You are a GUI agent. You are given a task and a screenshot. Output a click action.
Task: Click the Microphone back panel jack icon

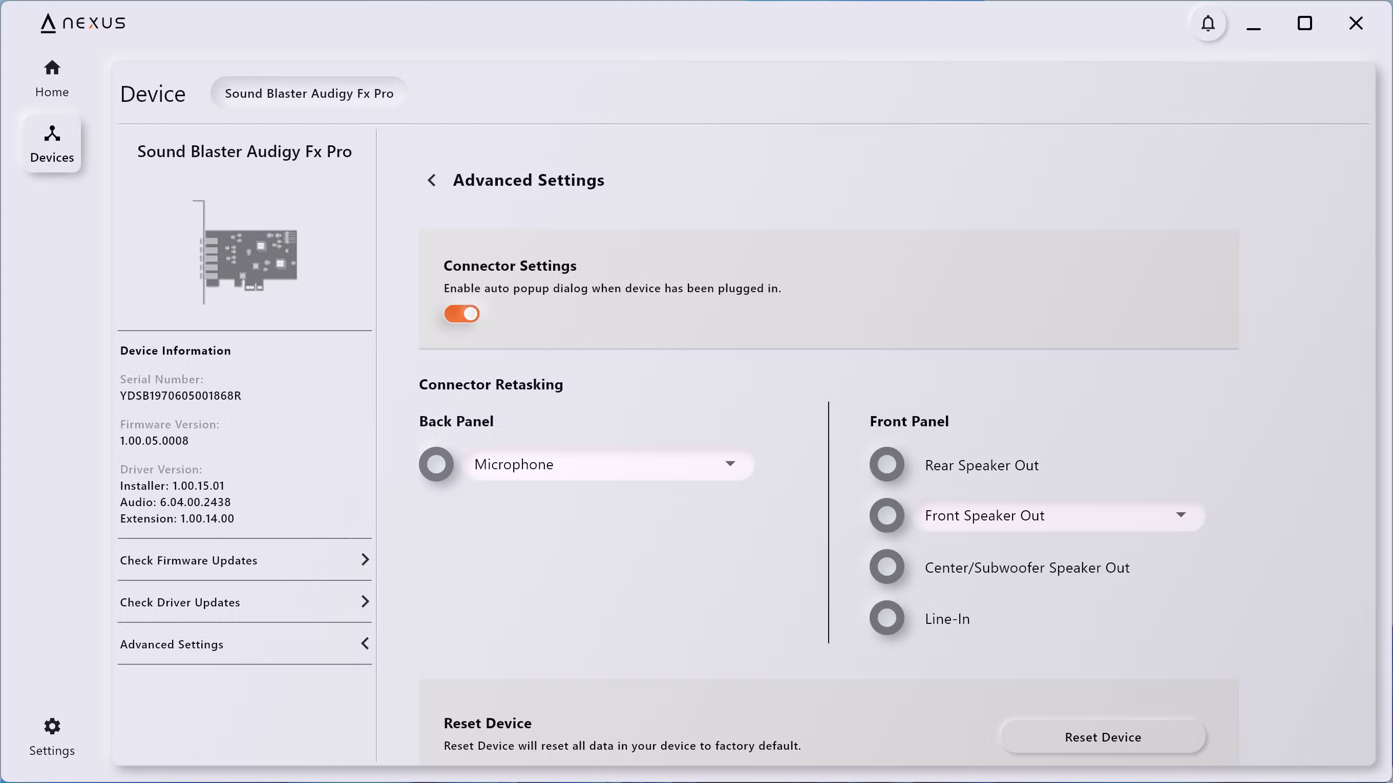(x=436, y=464)
